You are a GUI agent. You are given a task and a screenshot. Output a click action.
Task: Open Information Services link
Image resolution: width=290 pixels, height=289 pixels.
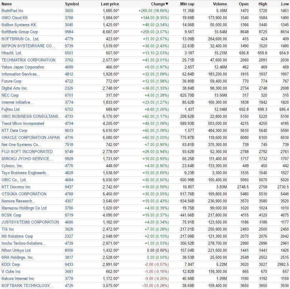(x=21, y=74)
